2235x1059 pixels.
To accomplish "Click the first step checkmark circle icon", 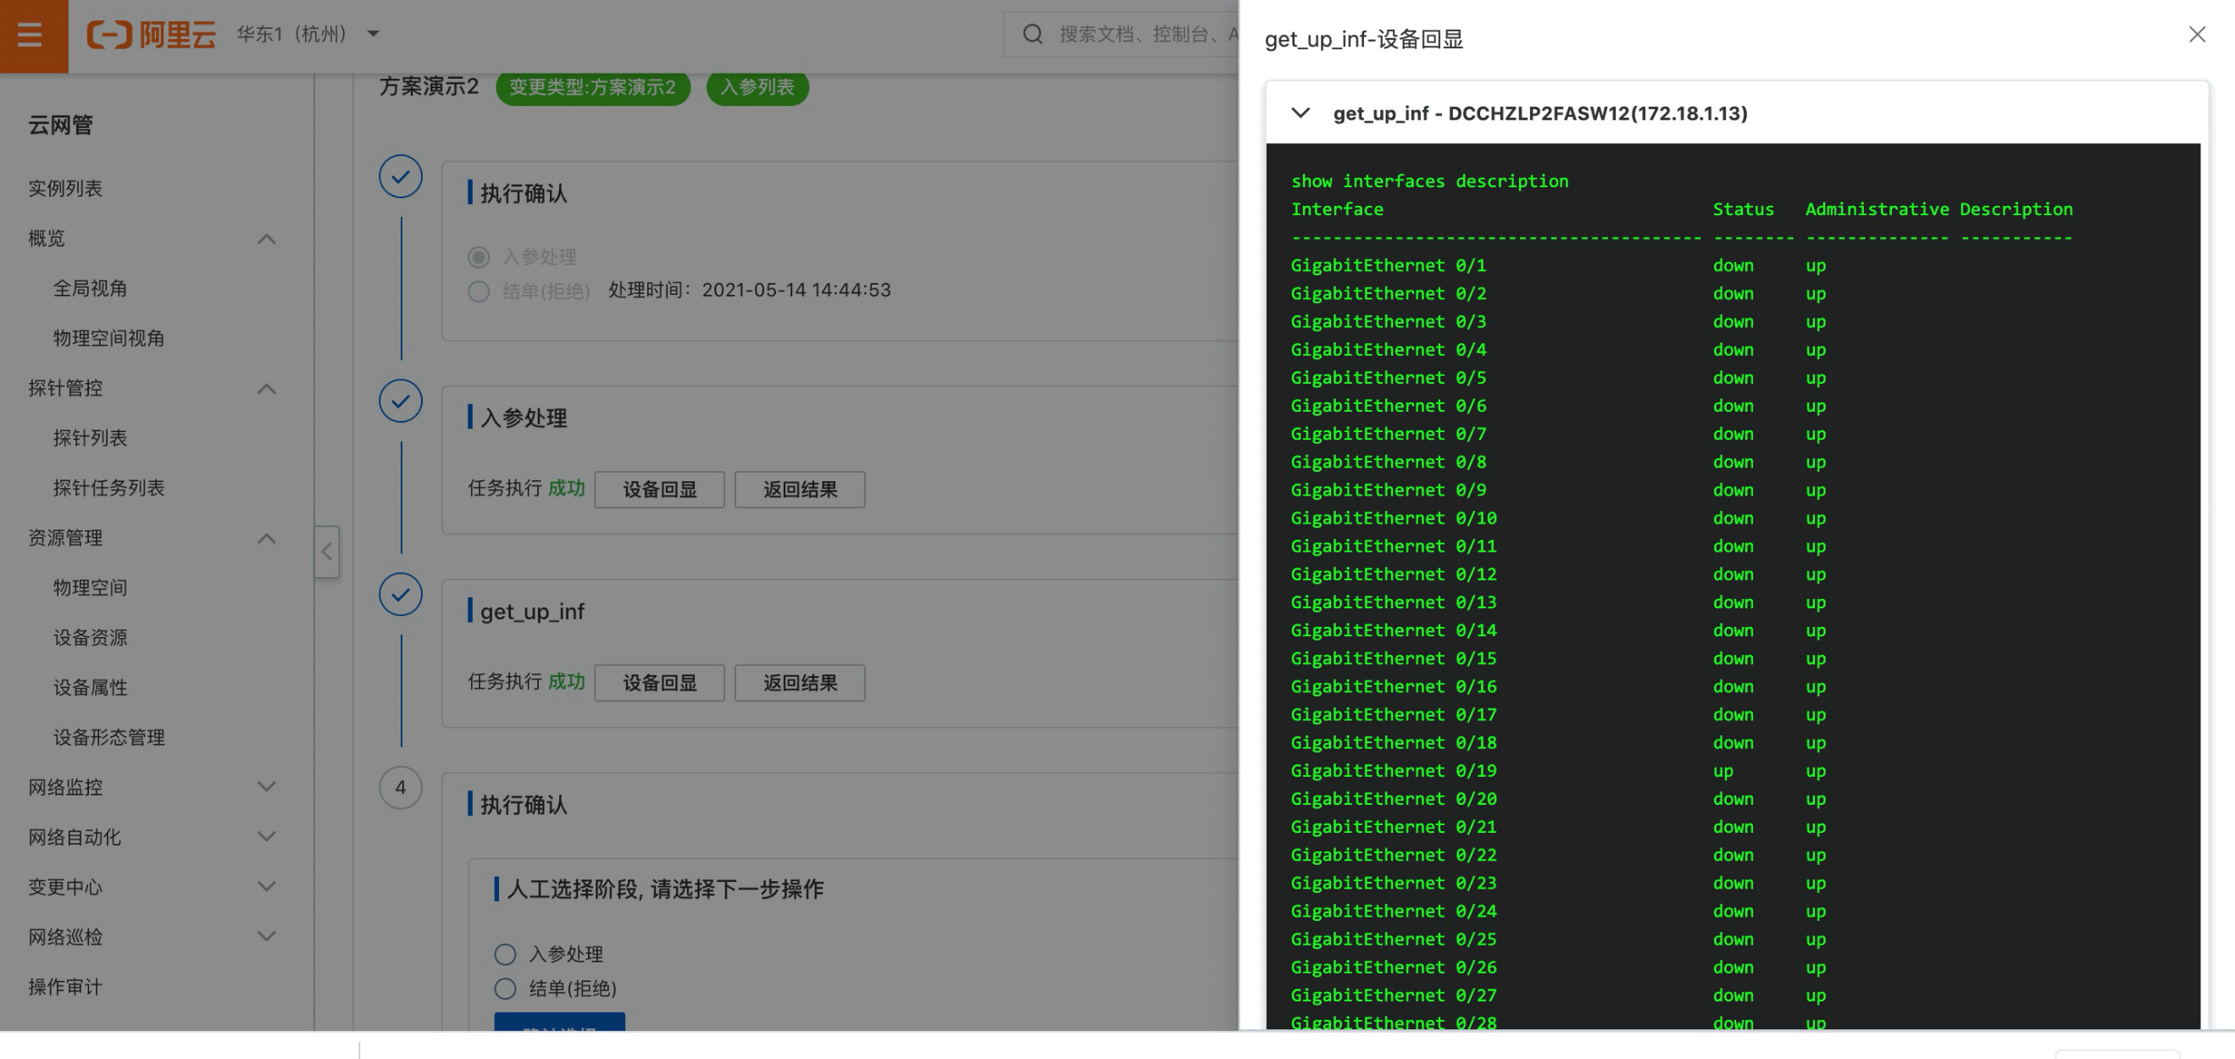I will pos(400,177).
